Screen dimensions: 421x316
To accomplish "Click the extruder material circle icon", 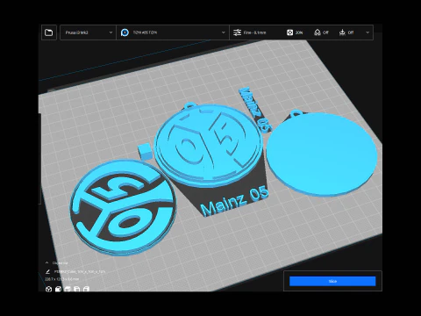I will click(125, 32).
